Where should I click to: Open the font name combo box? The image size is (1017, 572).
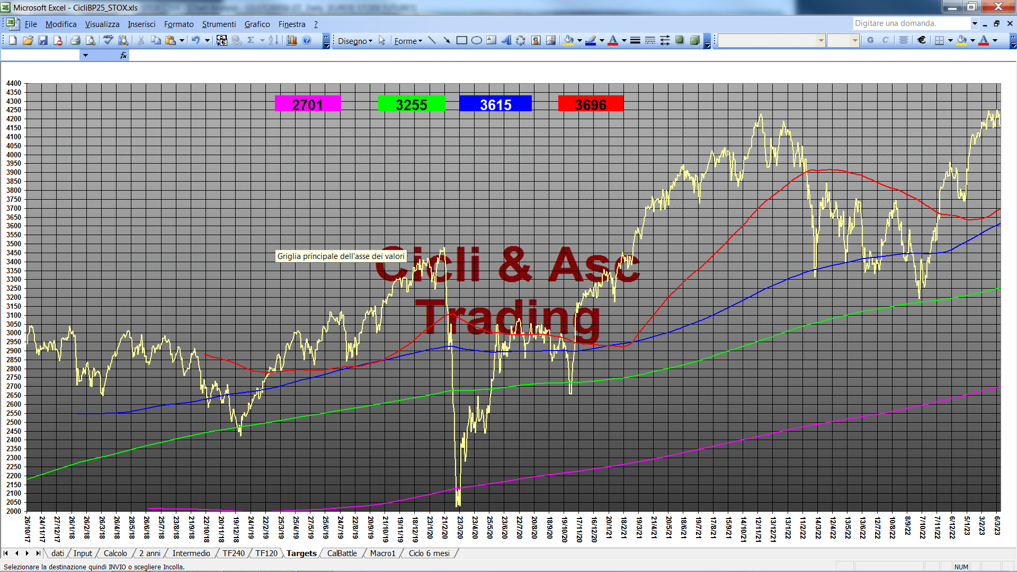[x=772, y=40]
